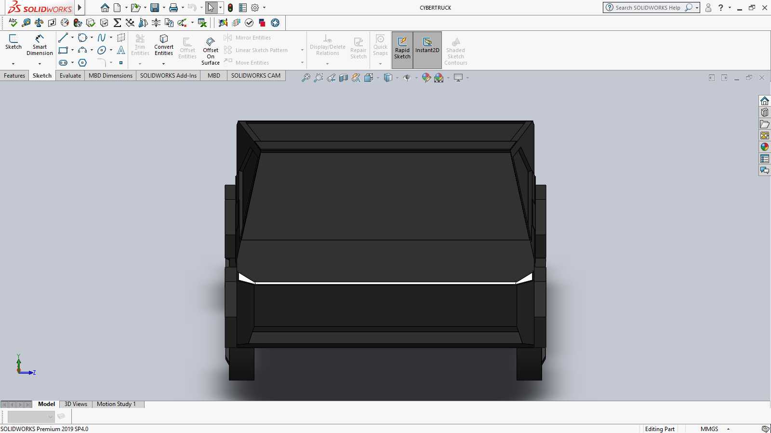Click the Save disk icon
Viewport: 771px width, 433px height.
[155, 8]
